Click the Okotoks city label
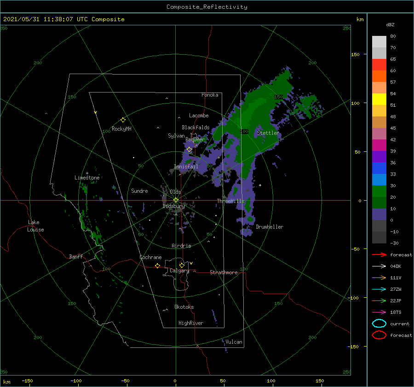 (x=184, y=307)
